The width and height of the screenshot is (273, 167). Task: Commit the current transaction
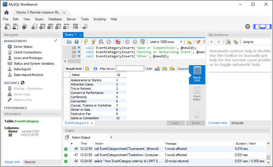(x=127, y=42)
